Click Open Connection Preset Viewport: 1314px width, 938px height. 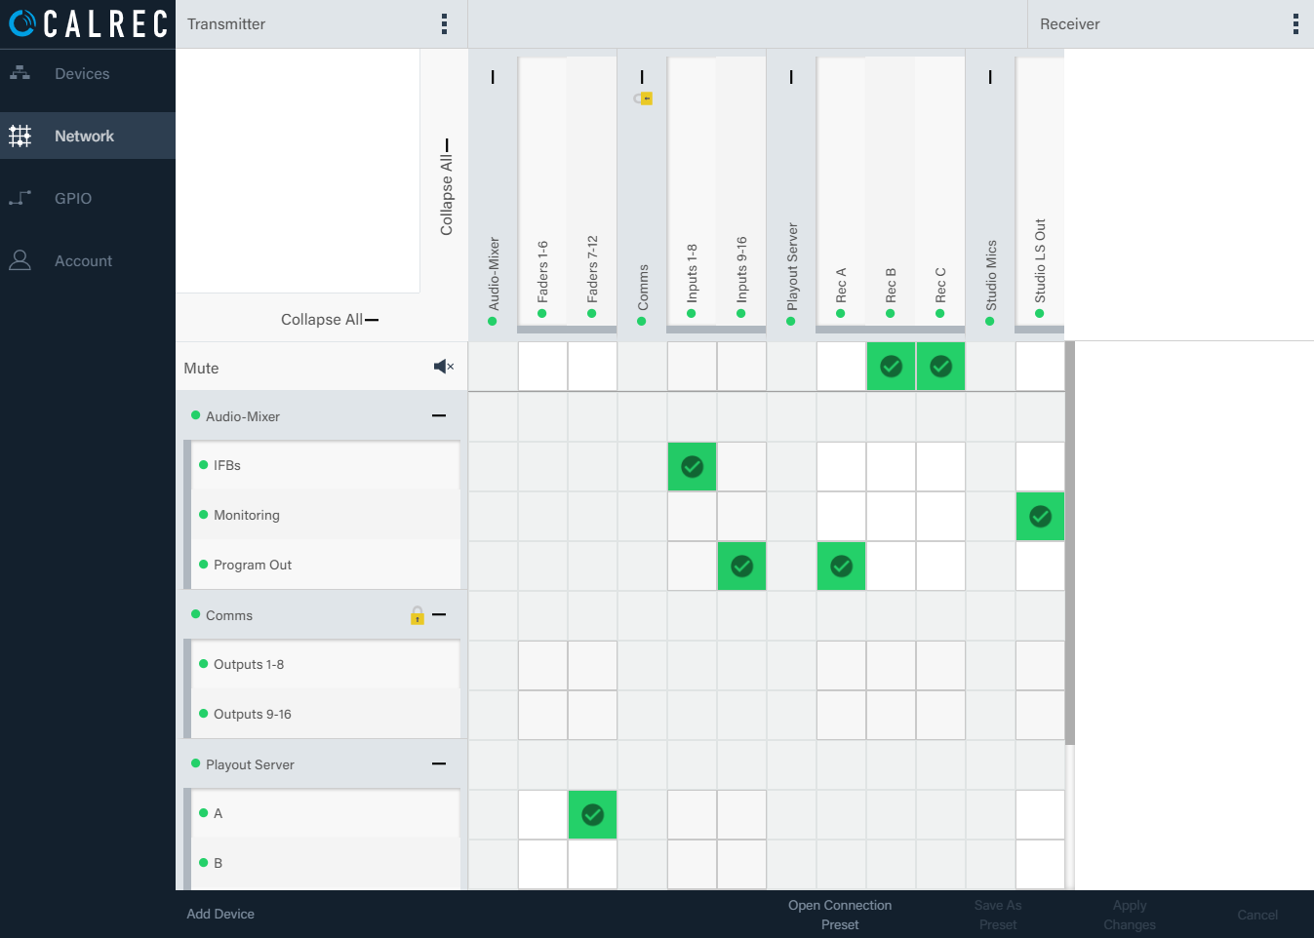point(840,915)
